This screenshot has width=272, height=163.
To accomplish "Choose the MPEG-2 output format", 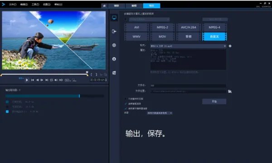I will coord(162,27).
